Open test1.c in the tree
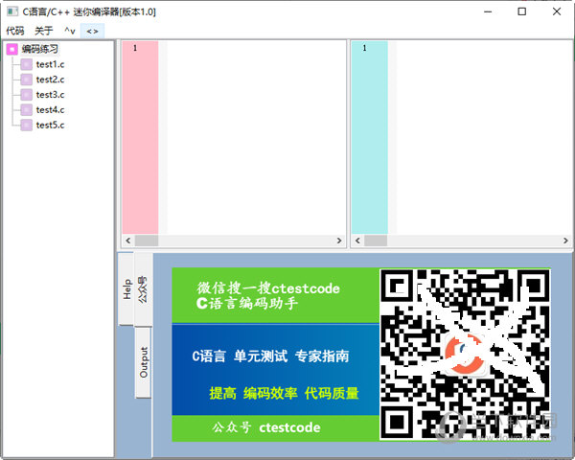This screenshot has width=575, height=460. 50,64
